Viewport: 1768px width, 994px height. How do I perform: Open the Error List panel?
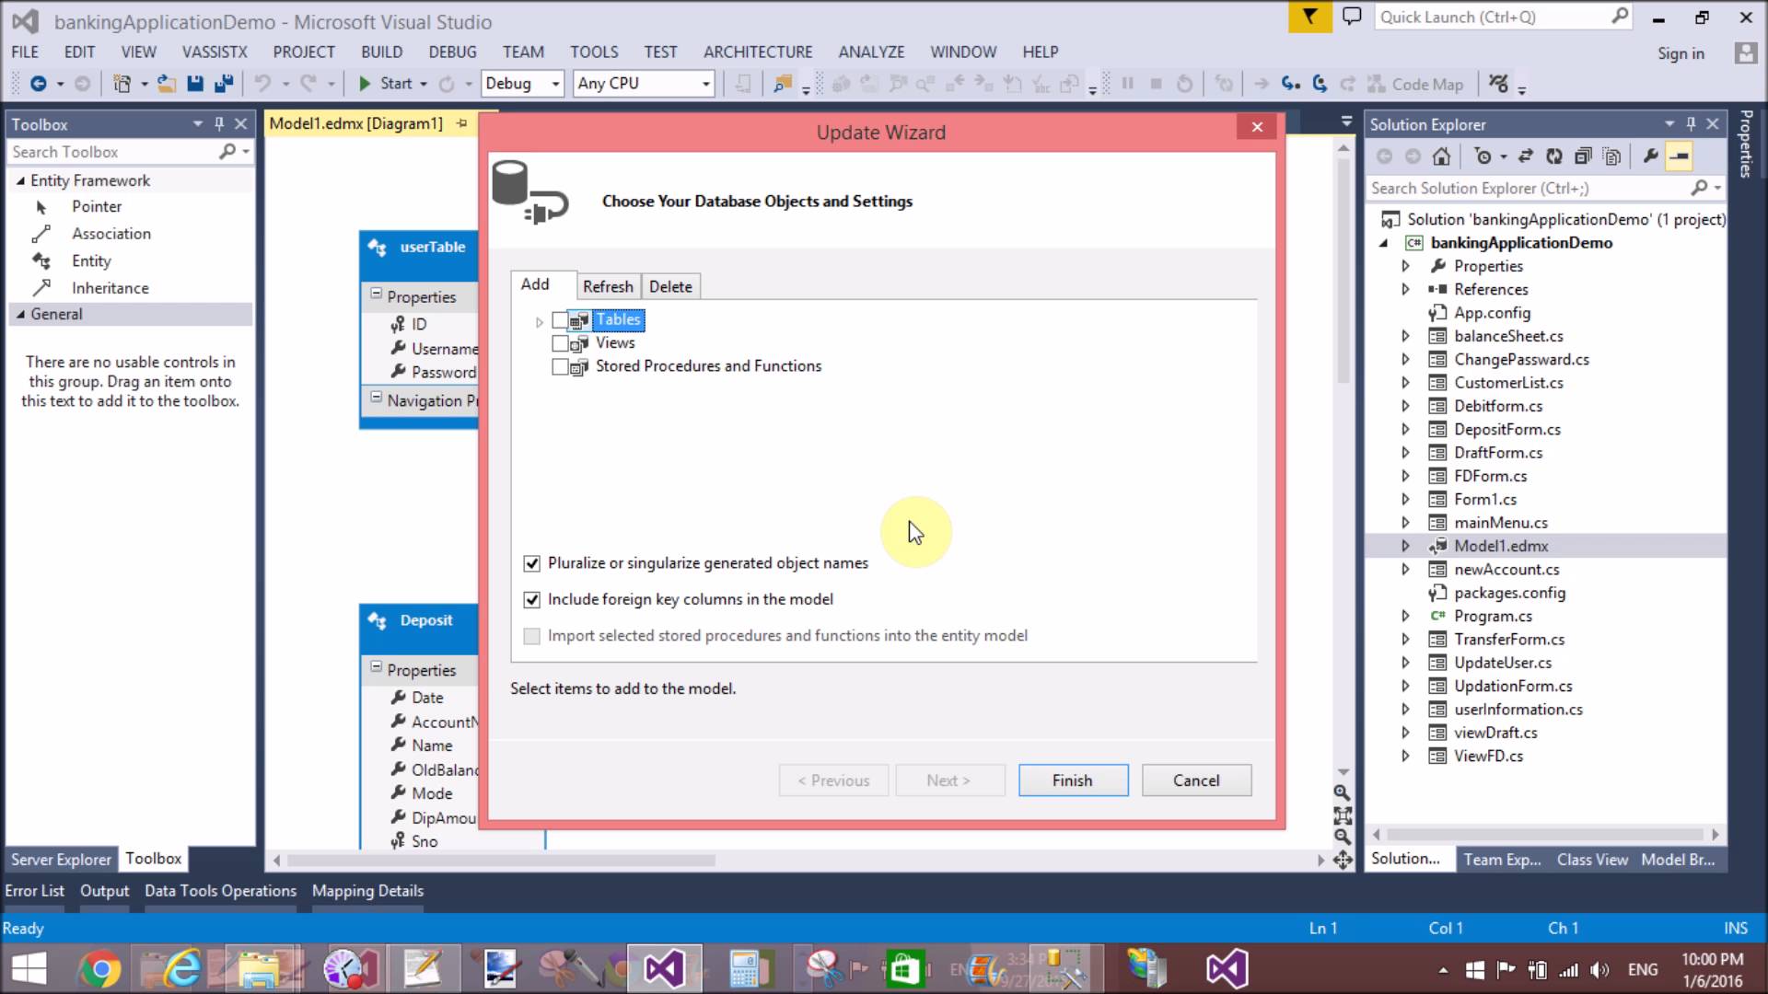(x=35, y=891)
